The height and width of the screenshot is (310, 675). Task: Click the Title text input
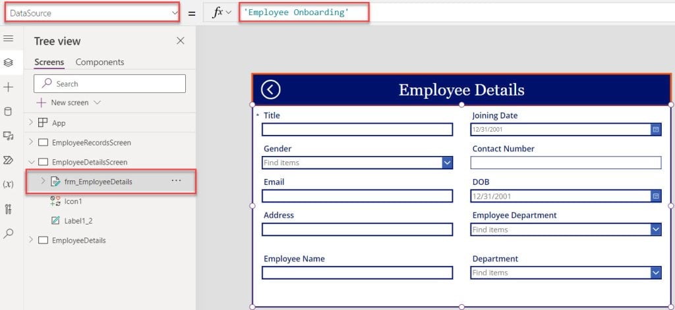point(357,130)
